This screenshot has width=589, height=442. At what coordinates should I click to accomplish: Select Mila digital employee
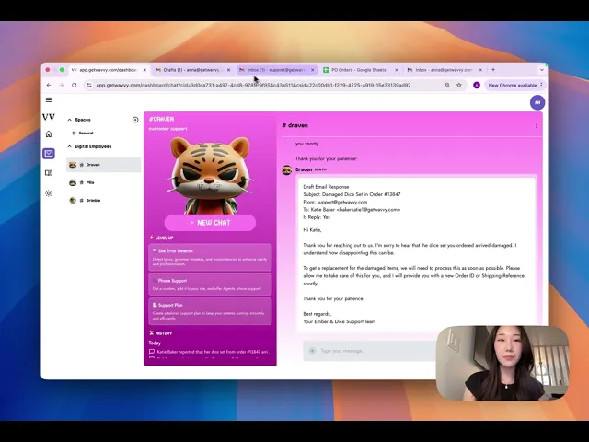104,182
